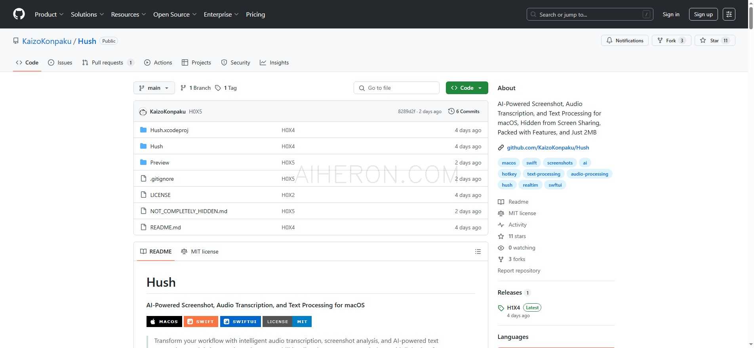
Task: View the 6 Commits history
Action: click(464, 112)
